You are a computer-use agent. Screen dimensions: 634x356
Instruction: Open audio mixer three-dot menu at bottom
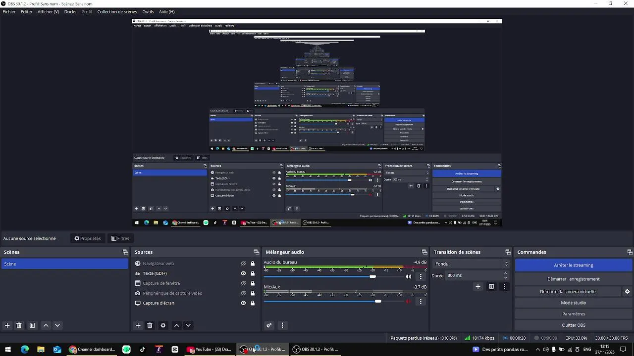282,325
